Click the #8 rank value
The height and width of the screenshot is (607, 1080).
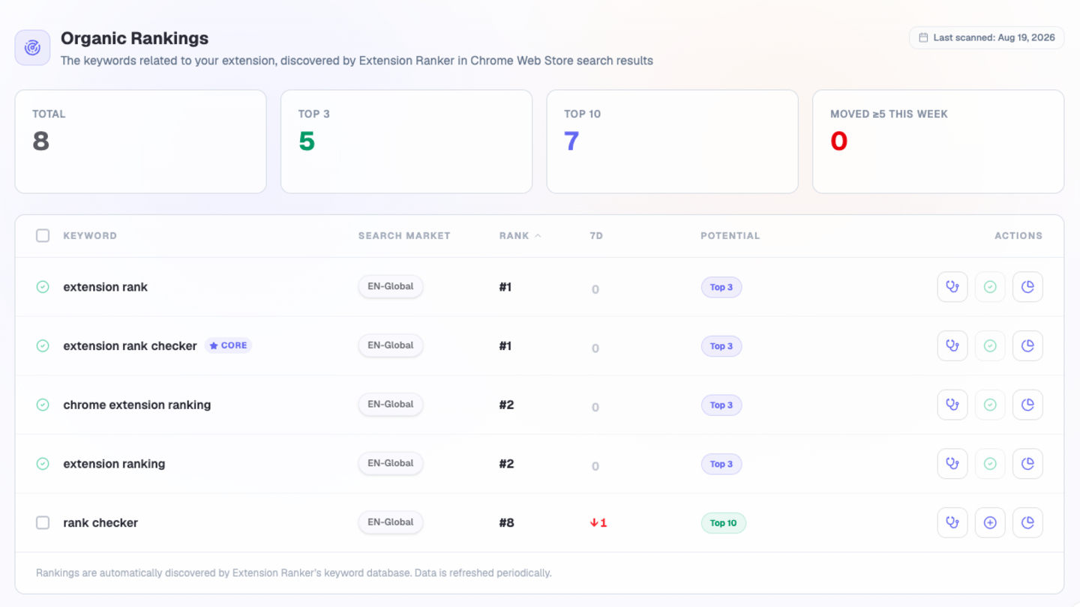(507, 523)
